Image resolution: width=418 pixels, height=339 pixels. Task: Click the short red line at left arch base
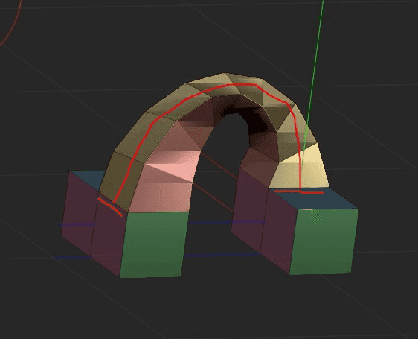110,207
